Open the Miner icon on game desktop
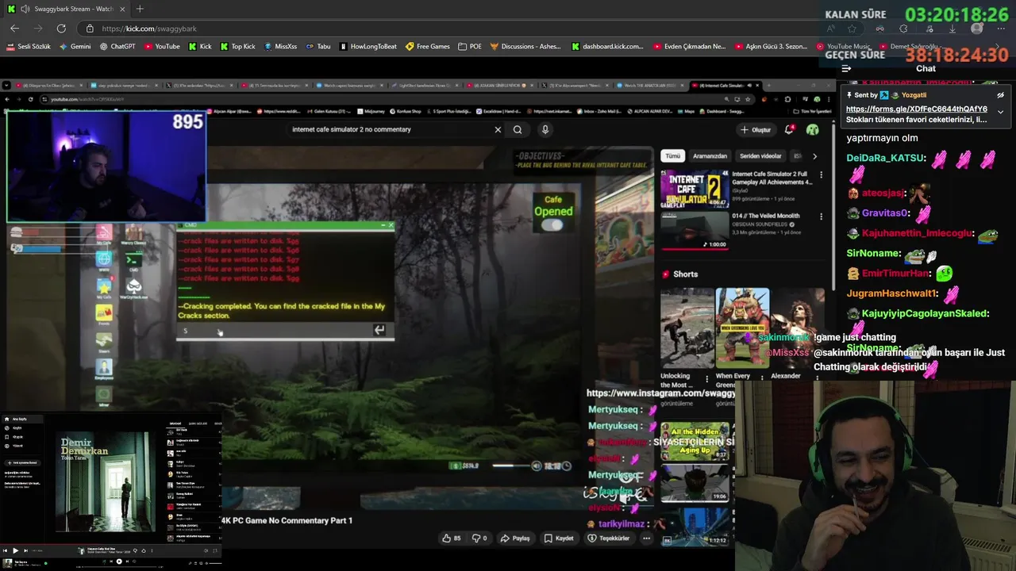 tap(104, 394)
